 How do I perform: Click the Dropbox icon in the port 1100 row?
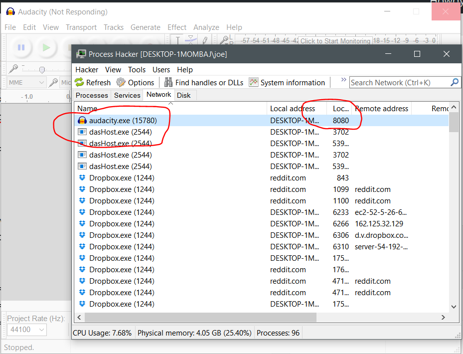[82, 201]
